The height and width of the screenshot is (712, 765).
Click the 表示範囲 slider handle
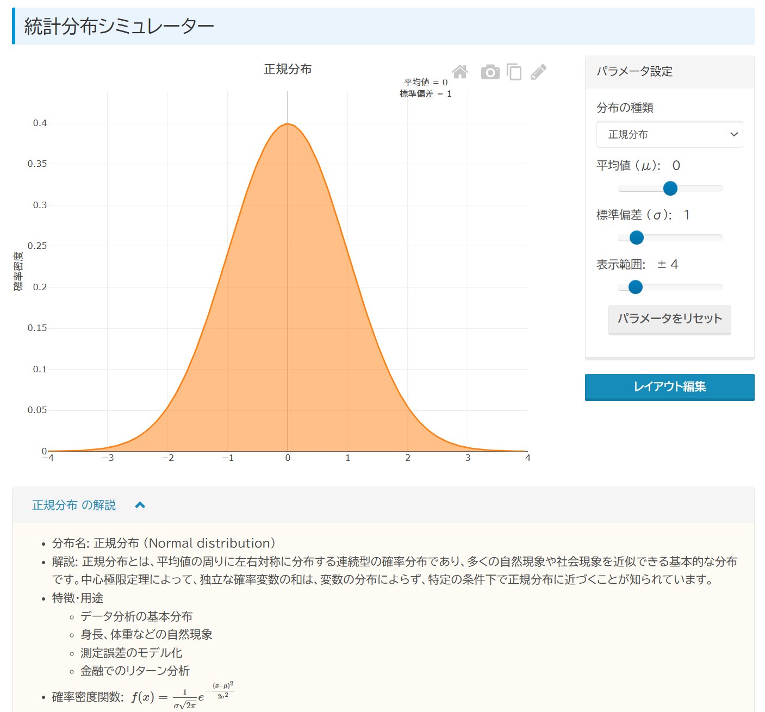pyautogui.click(x=635, y=287)
